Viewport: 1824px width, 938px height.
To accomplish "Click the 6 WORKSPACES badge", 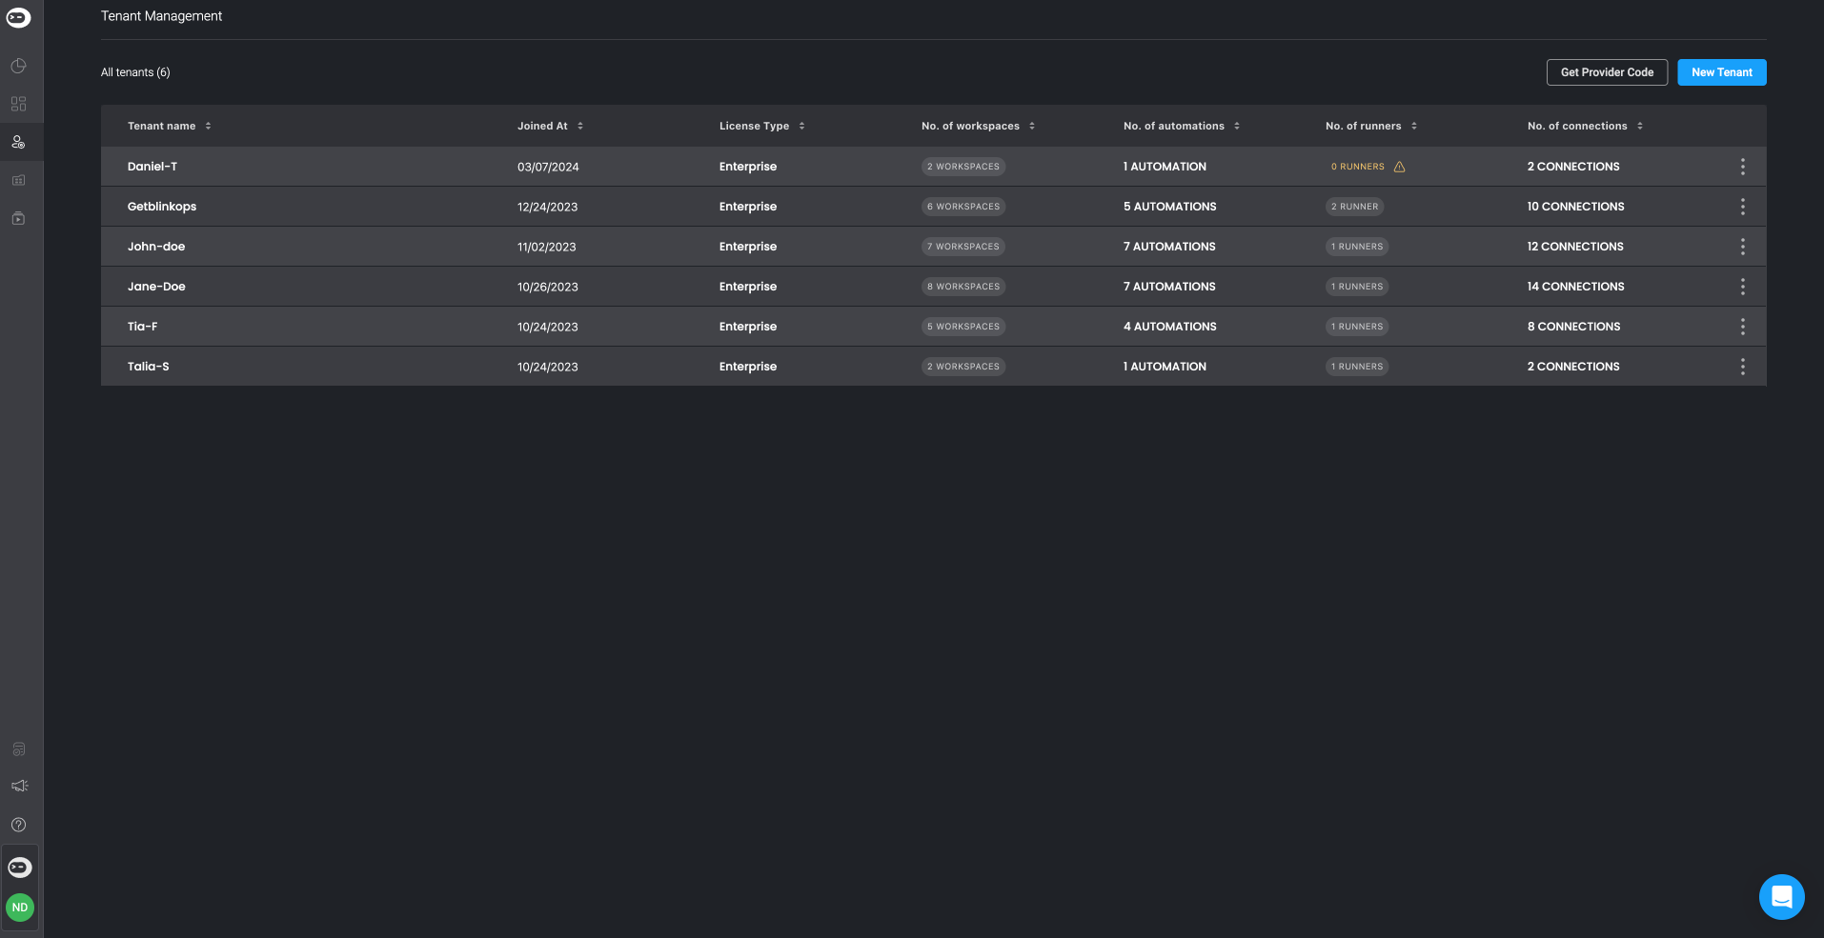I will (963, 207).
